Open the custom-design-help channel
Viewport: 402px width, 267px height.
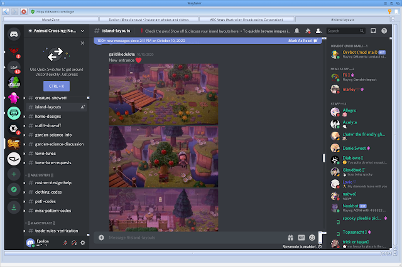[x=57, y=183]
